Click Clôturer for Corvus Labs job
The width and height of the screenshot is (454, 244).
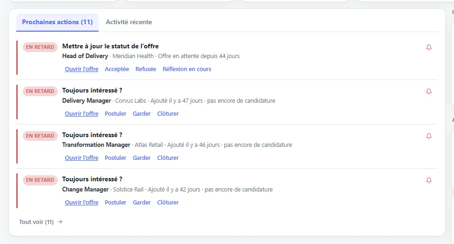pyautogui.click(x=168, y=114)
